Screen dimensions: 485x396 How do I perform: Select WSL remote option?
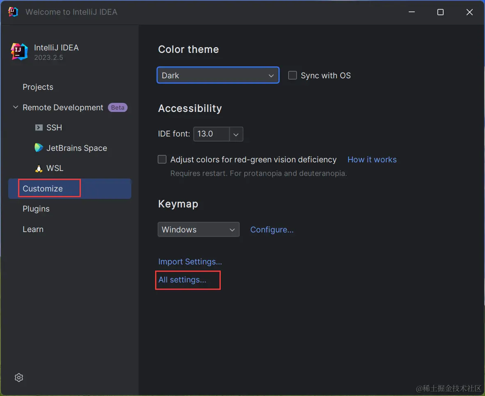[55, 168]
